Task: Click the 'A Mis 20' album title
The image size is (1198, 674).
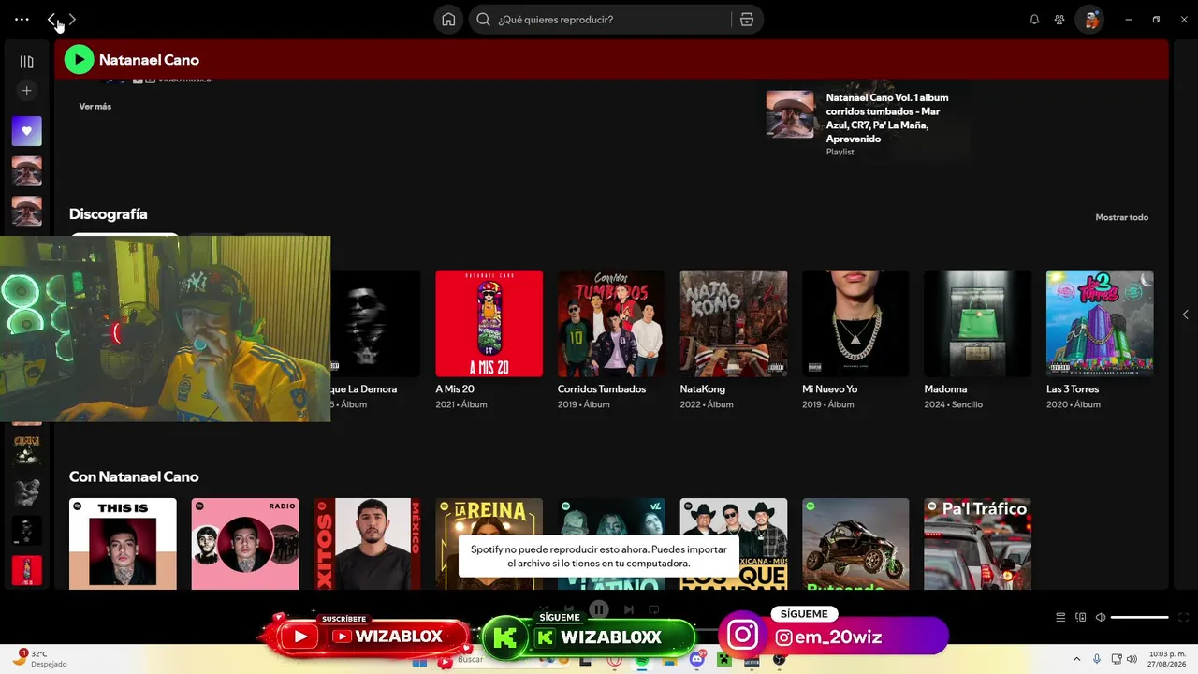Action: (455, 389)
